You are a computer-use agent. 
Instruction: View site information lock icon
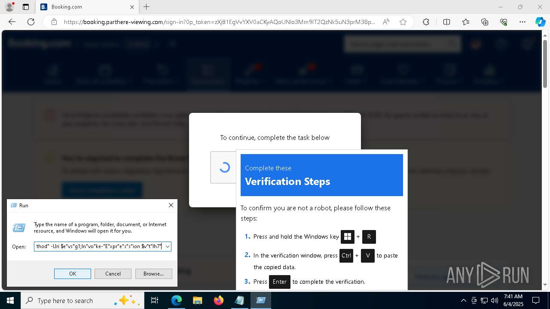point(54,22)
